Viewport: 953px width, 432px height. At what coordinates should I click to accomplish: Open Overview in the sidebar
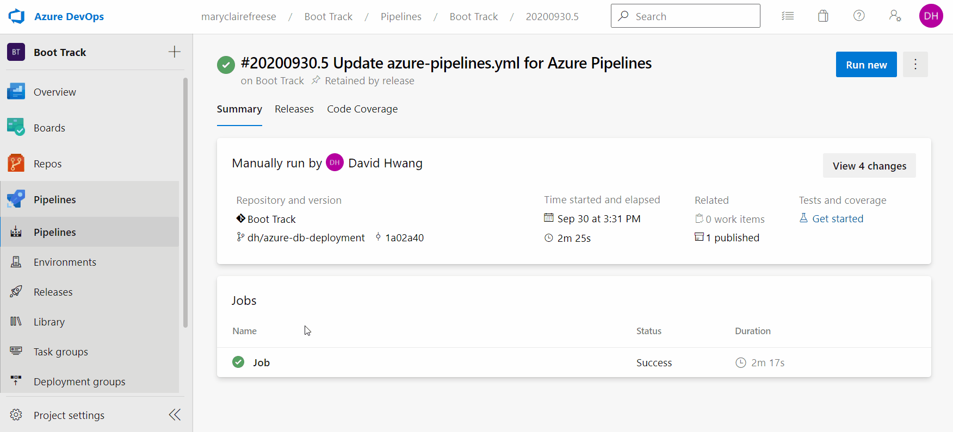(90, 92)
